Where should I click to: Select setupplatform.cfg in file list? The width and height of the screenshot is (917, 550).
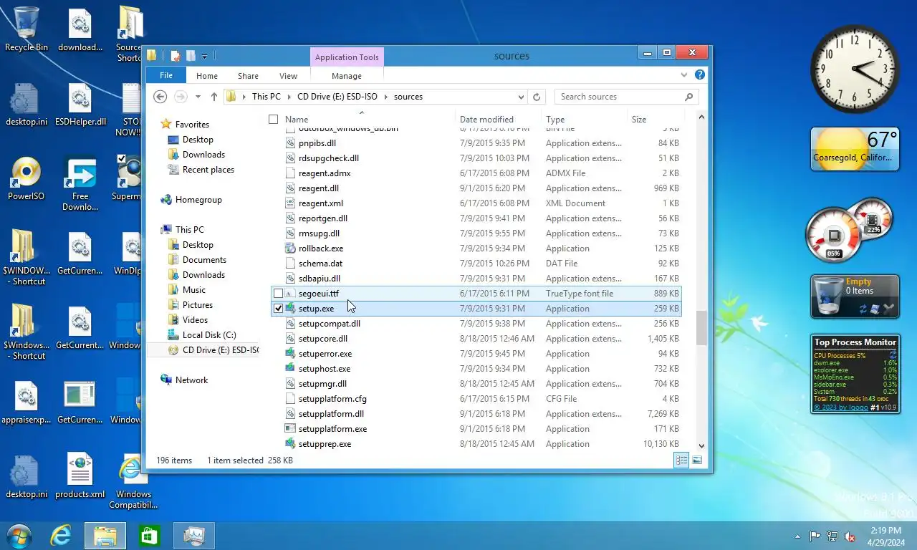(x=476, y=399)
